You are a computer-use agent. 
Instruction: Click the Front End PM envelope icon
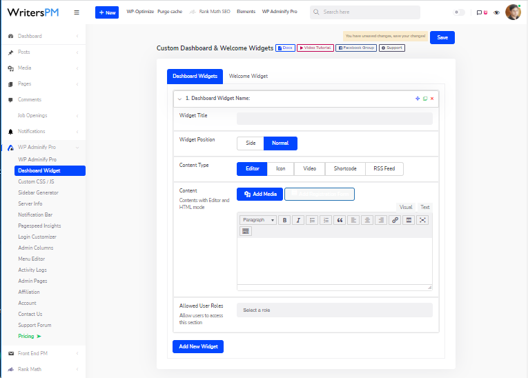(11, 353)
